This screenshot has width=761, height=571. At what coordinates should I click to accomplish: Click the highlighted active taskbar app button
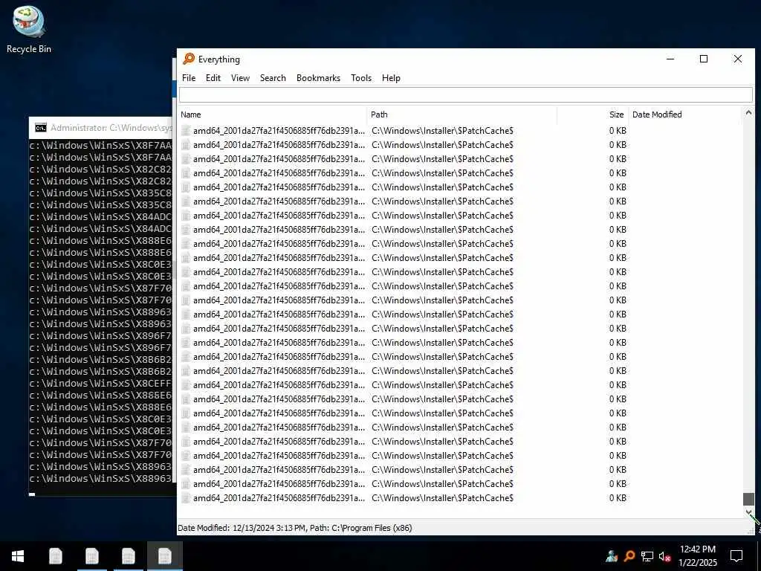(x=165, y=556)
